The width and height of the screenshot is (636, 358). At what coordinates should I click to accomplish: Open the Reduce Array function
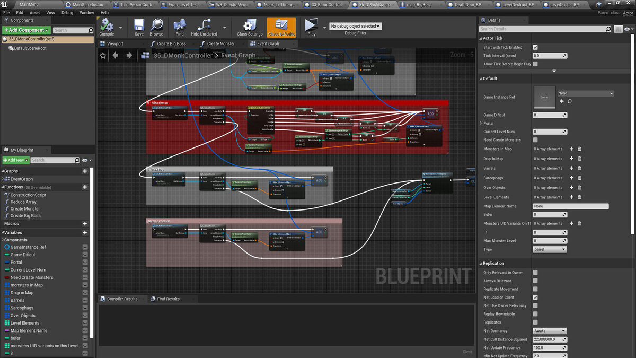click(x=23, y=202)
